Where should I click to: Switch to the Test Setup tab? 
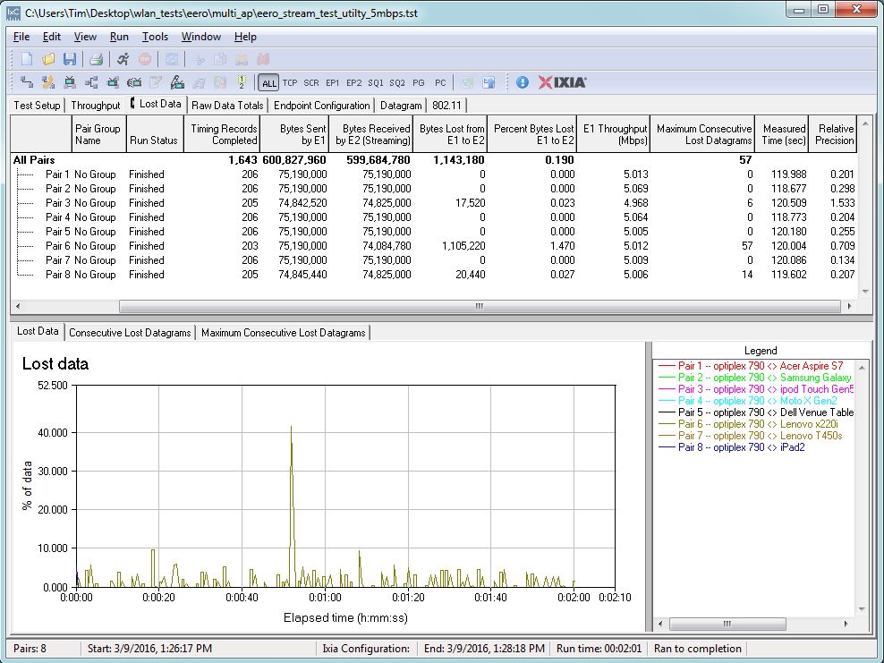[38, 106]
